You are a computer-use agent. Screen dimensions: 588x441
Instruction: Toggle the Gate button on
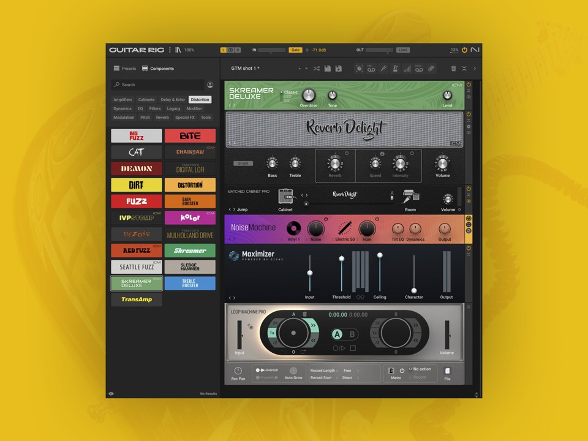pyautogui.click(x=295, y=50)
